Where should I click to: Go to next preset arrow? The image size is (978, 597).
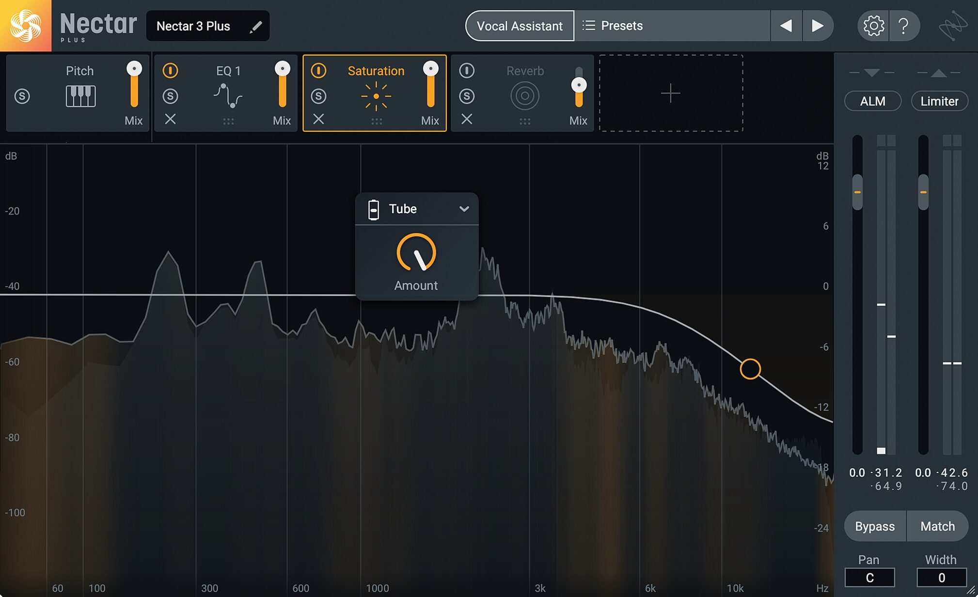tap(818, 26)
